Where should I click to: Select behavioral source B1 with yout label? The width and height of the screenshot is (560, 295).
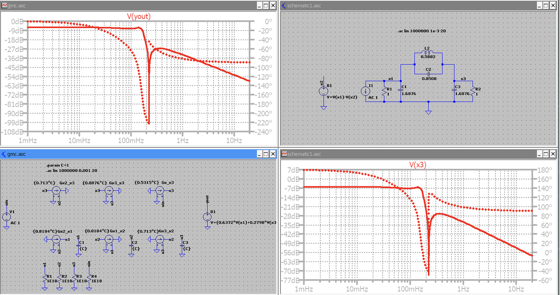tap(207, 217)
